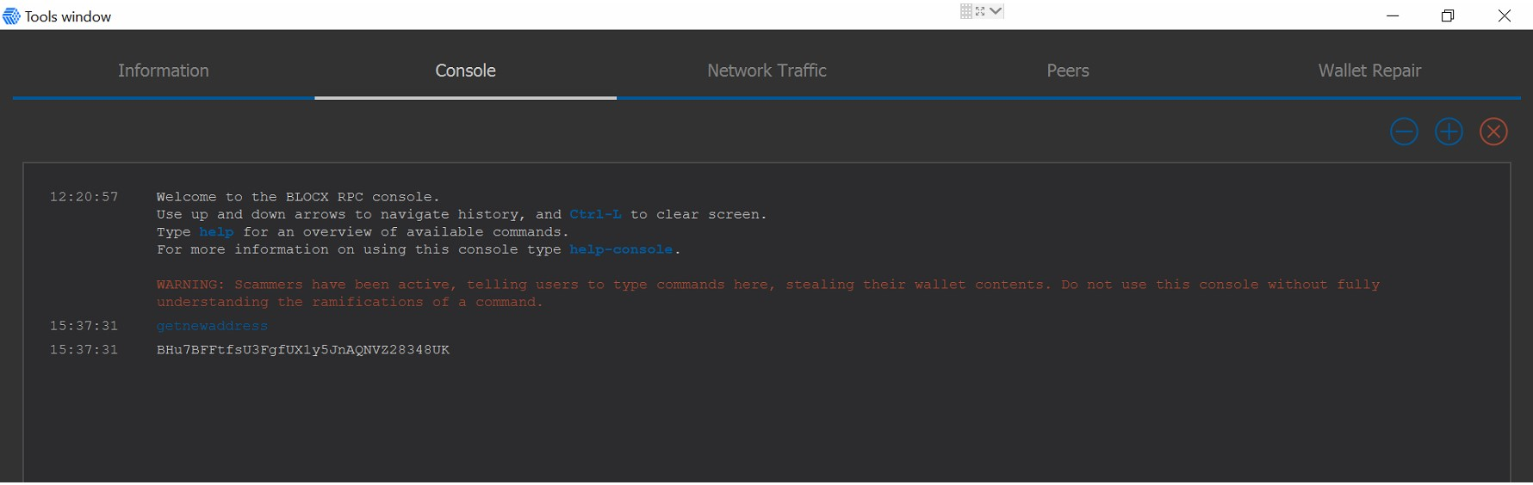Click the getnewaddress command entry
Viewport: 1533px width, 485px height.
click(212, 326)
